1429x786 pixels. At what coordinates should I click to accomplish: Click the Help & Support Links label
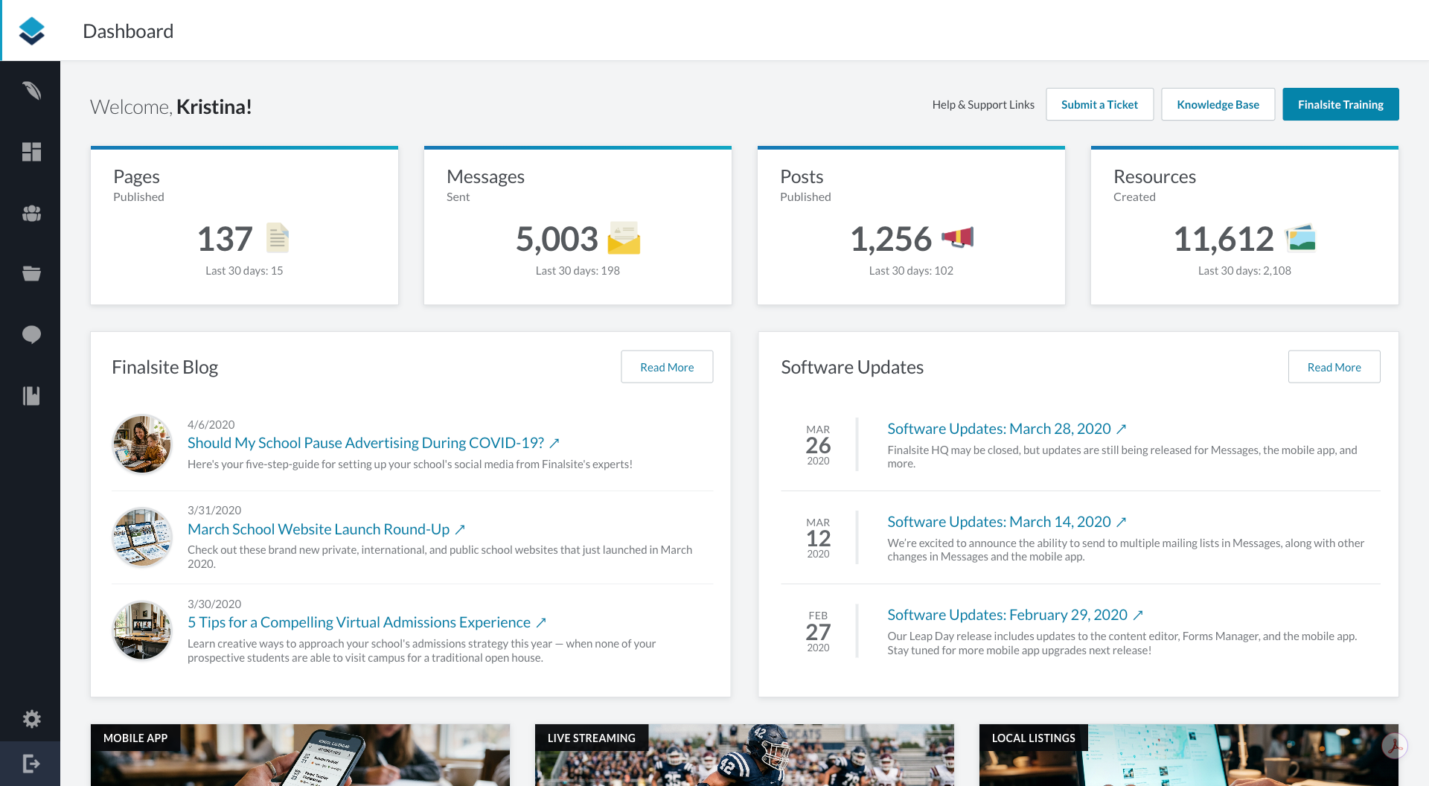983,105
